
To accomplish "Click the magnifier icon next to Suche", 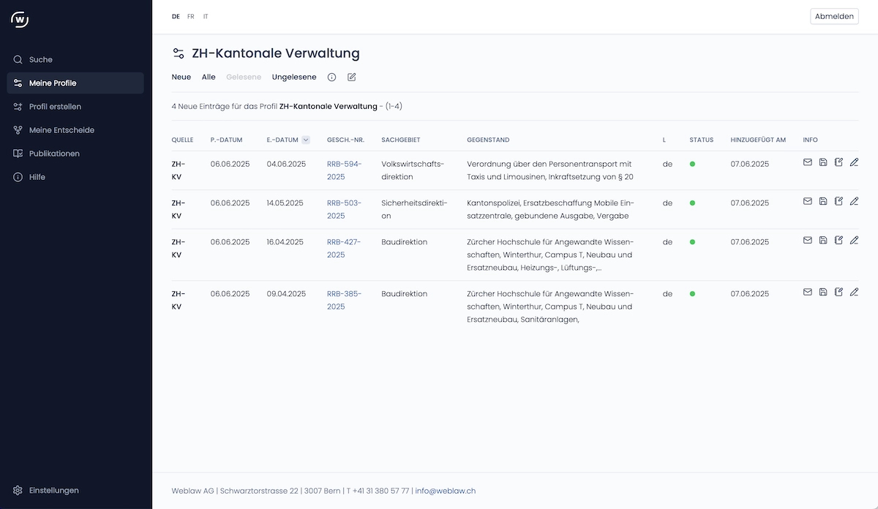I will pos(18,59).
